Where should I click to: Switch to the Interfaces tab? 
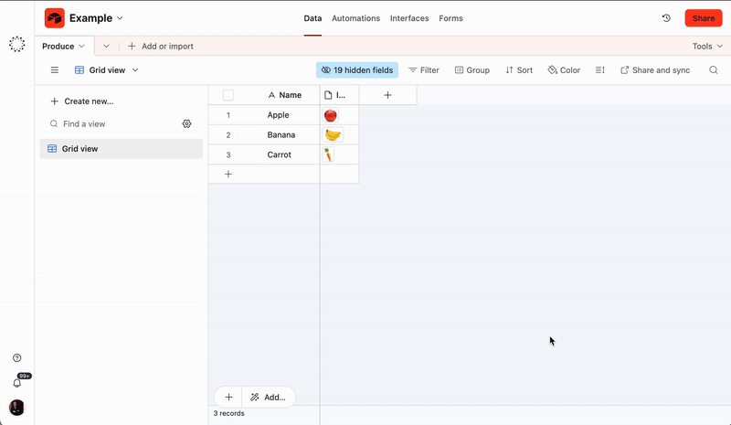point(409,18)
